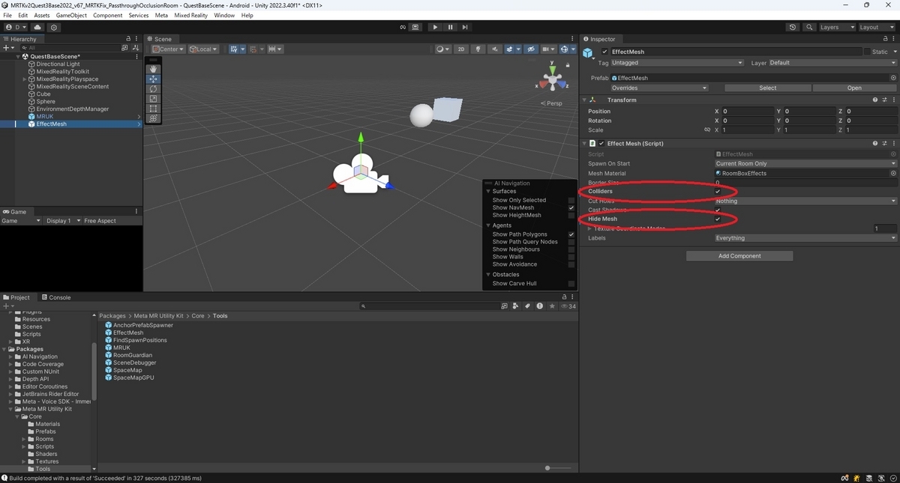Toggle the Colliders checkbox
This screenshot has width=900, height=483.
click(x=718, y=192)
